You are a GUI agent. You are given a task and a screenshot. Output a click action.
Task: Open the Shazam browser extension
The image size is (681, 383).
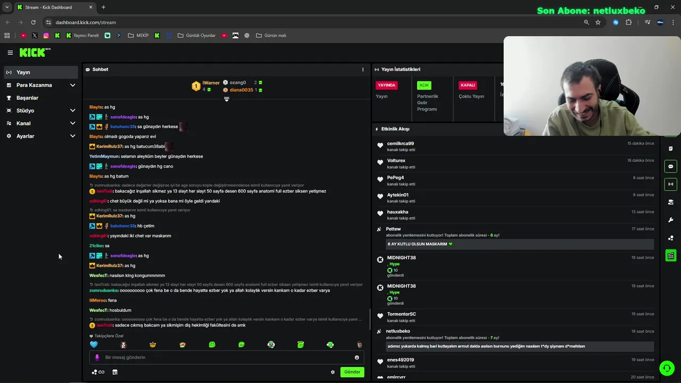[x=616, y=22]
